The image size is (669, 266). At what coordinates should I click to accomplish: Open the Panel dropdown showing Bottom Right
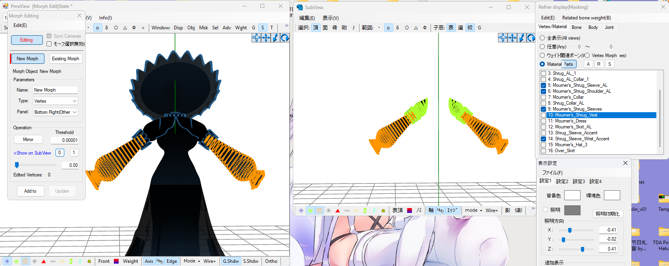click(x=55, y=112)
